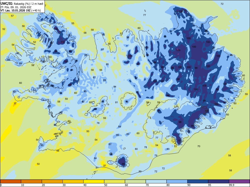The image size is (250, 187).
Task: Click the light blue 70–80 legend swatch
Action: click(x=156, y=182)
